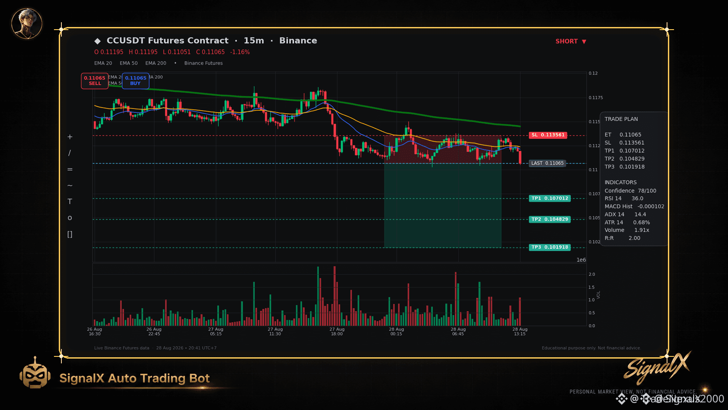Click the Educational purpose only disclaimer

coord(591,348)
